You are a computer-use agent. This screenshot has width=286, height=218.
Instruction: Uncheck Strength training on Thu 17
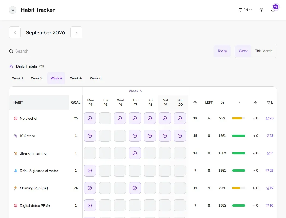(x=135, y=153)
